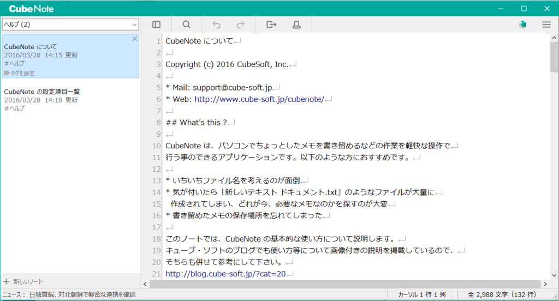Click line number 13 in the gutter
This screenshot has height=301, width=559.
pyautogui.click(x=157, y=180)
